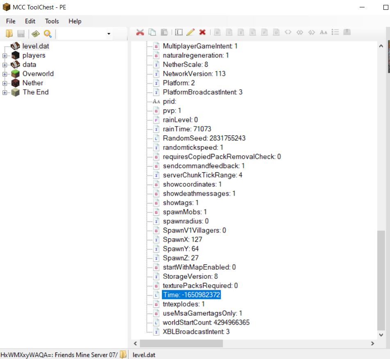Image resolution: width=390 pixels, height=359 pixels.
Task: Expand the Nether tree node
Action: pyautogui.click(x=5, y=83)
